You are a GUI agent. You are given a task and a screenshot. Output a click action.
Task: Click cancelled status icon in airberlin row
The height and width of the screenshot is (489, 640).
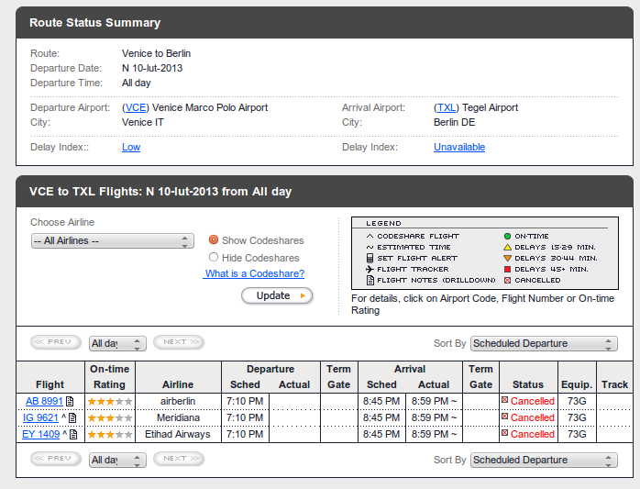[x=505, y=400]
